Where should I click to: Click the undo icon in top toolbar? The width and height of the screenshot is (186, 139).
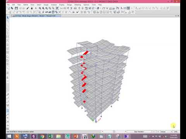tap(21, 8)
